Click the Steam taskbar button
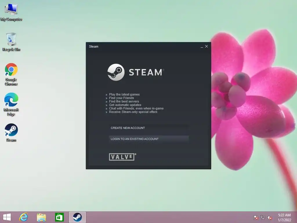Screen dimensions: 297x223 [77, 217]
